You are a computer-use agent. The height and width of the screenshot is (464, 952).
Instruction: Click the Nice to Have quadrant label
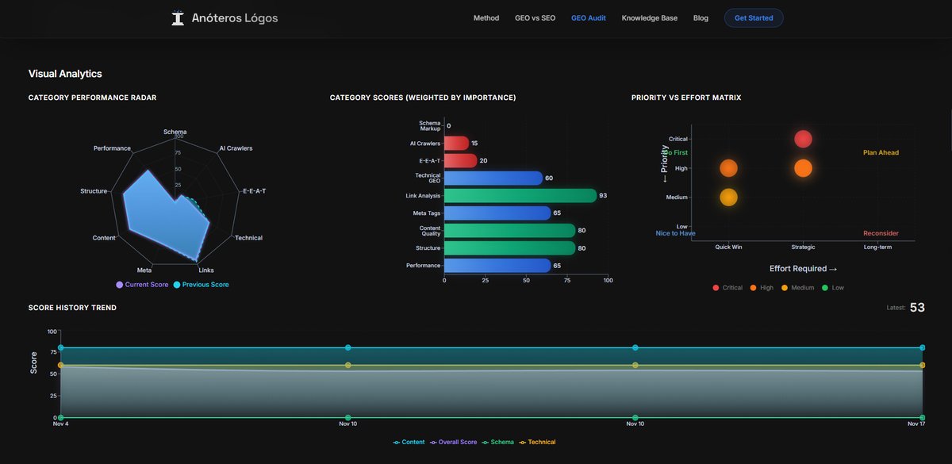(676, 233)
